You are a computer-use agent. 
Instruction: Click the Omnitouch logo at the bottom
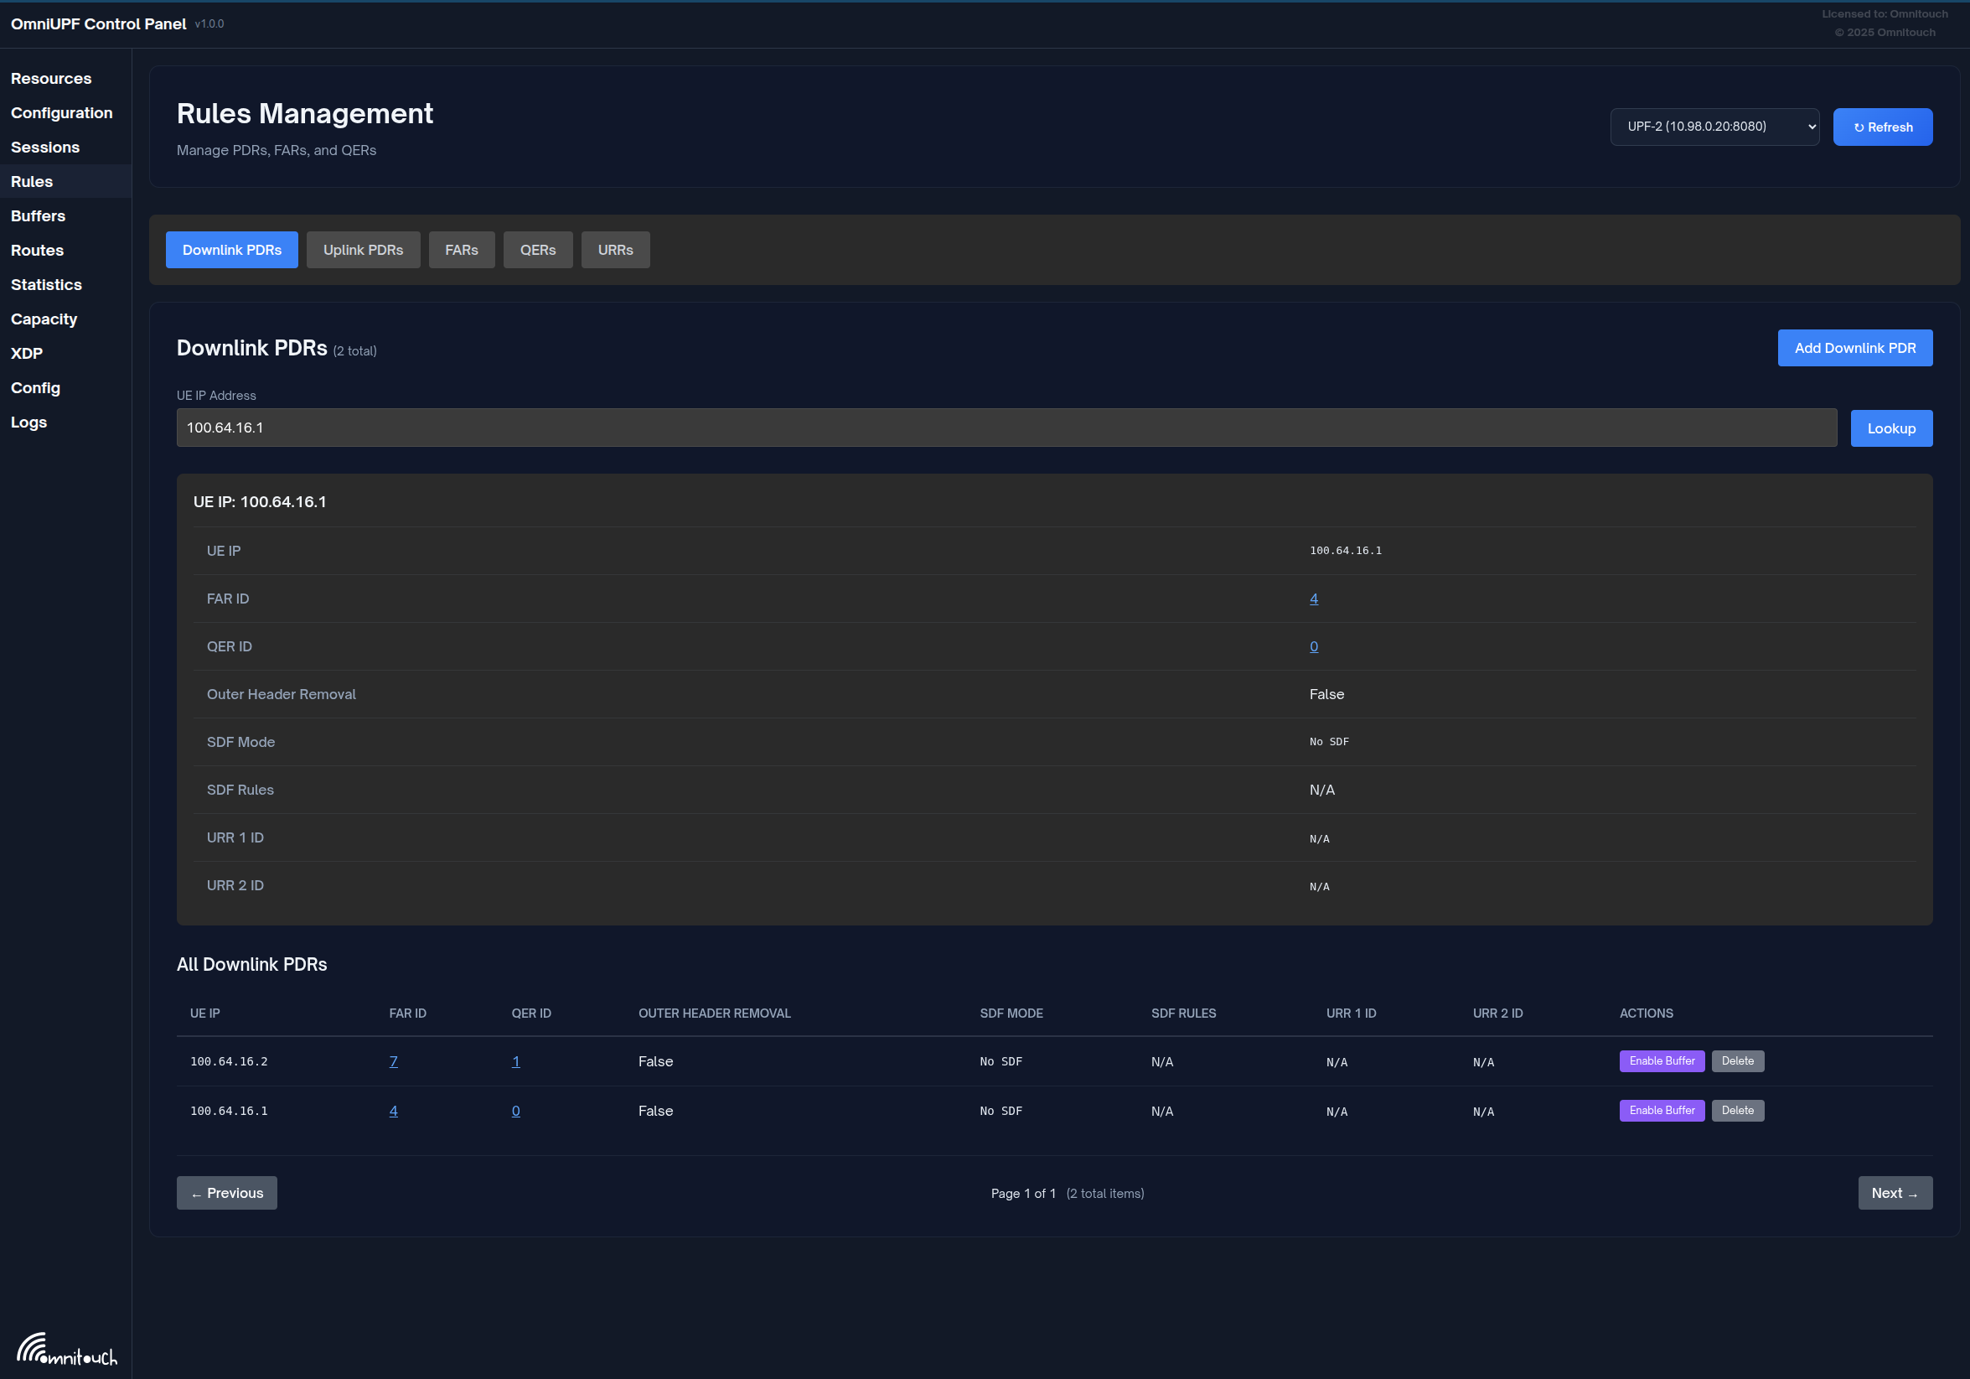(67, 1348)
